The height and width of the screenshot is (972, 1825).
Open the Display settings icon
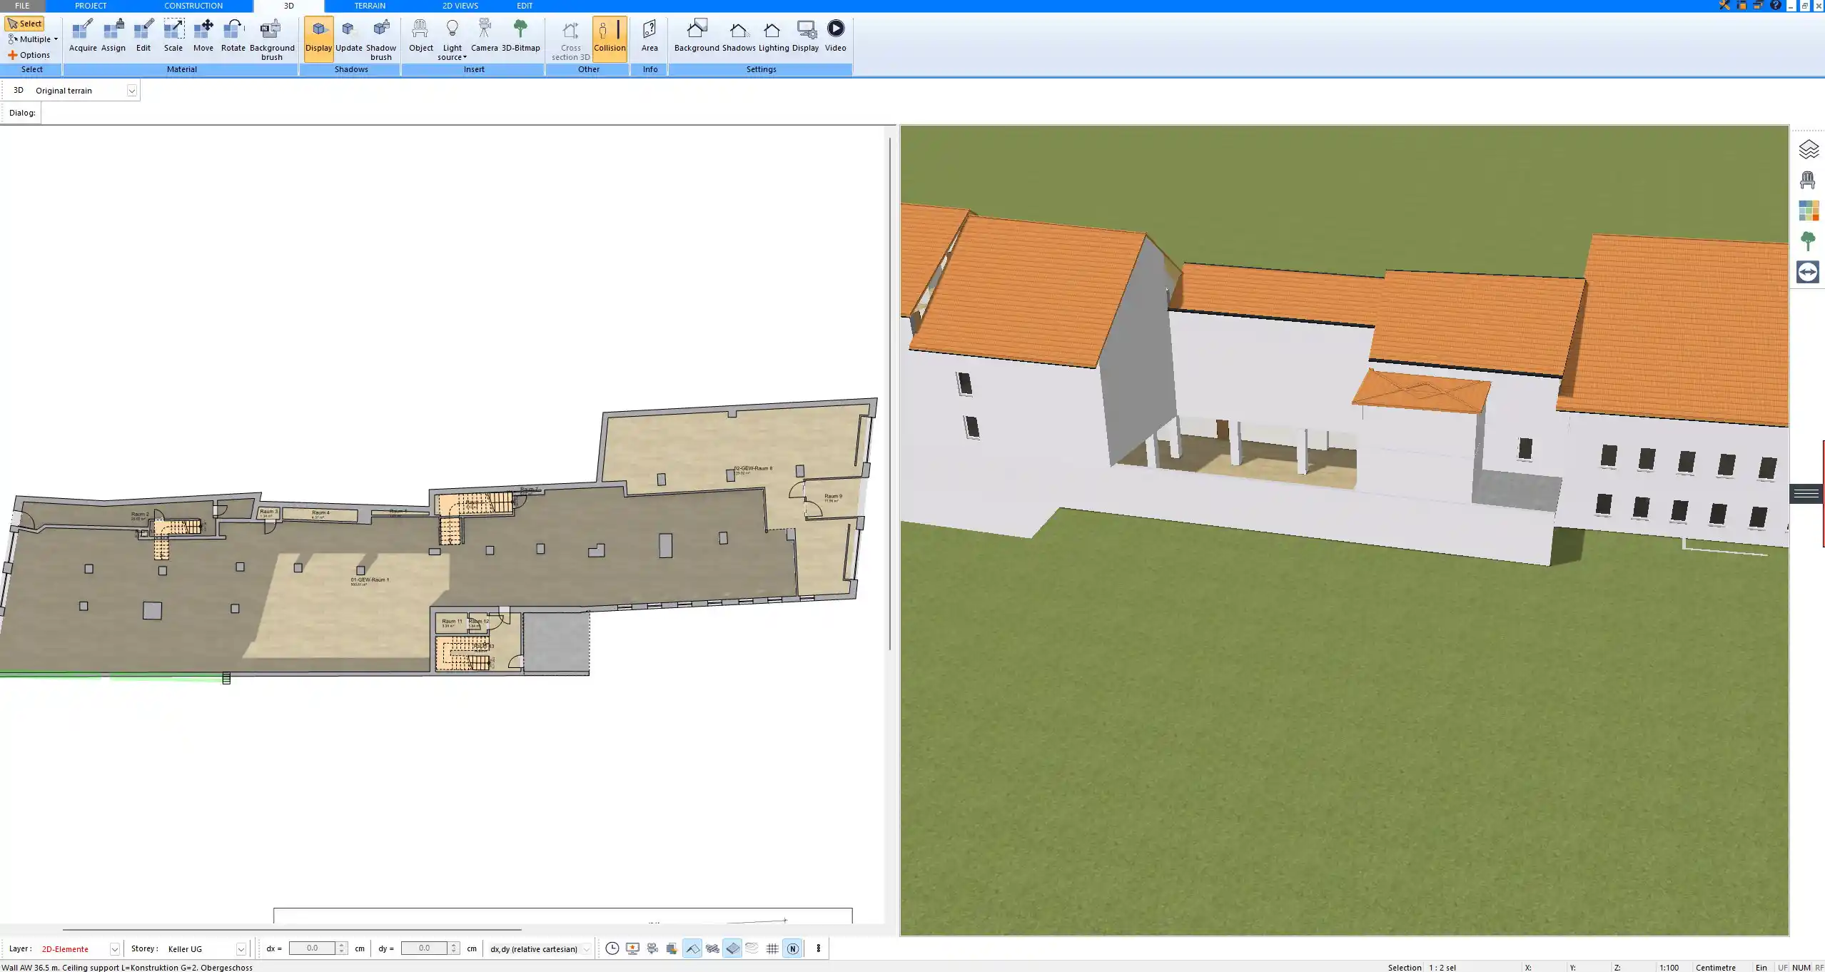[x=806, y=36]
